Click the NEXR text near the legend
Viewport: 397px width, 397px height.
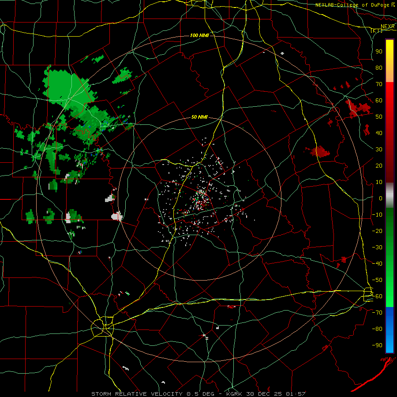[387, 26]
